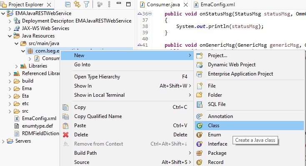Open Show in Local Terminal submenu
The image size is (306, 166).
[x=127, y=95]
